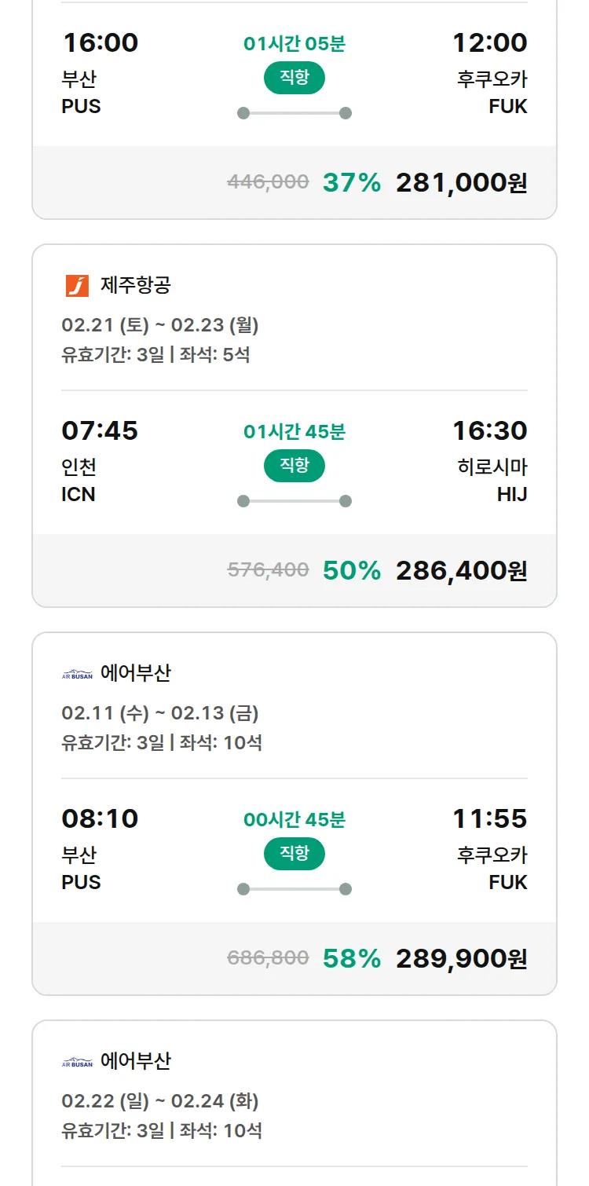Open the 에어부산 name above the 02.11 dates
The height and width of the screenshot is (1186, 589).
136,673
